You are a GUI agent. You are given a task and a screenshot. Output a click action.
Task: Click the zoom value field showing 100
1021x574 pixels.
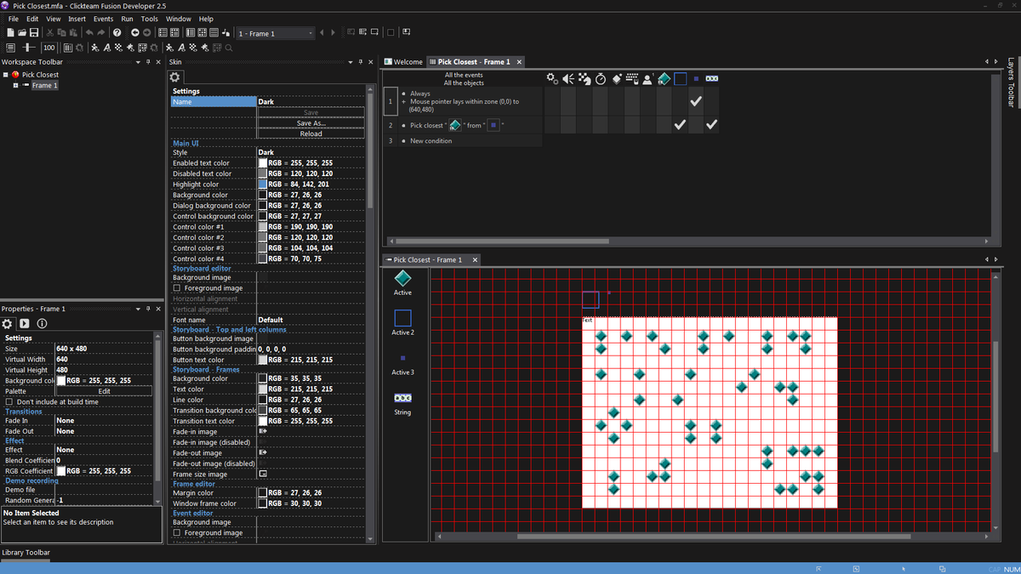tap(48, 48)
